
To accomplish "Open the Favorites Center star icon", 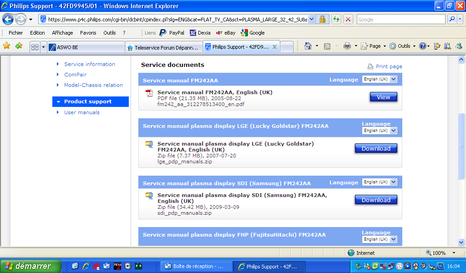I will point(6,46).
